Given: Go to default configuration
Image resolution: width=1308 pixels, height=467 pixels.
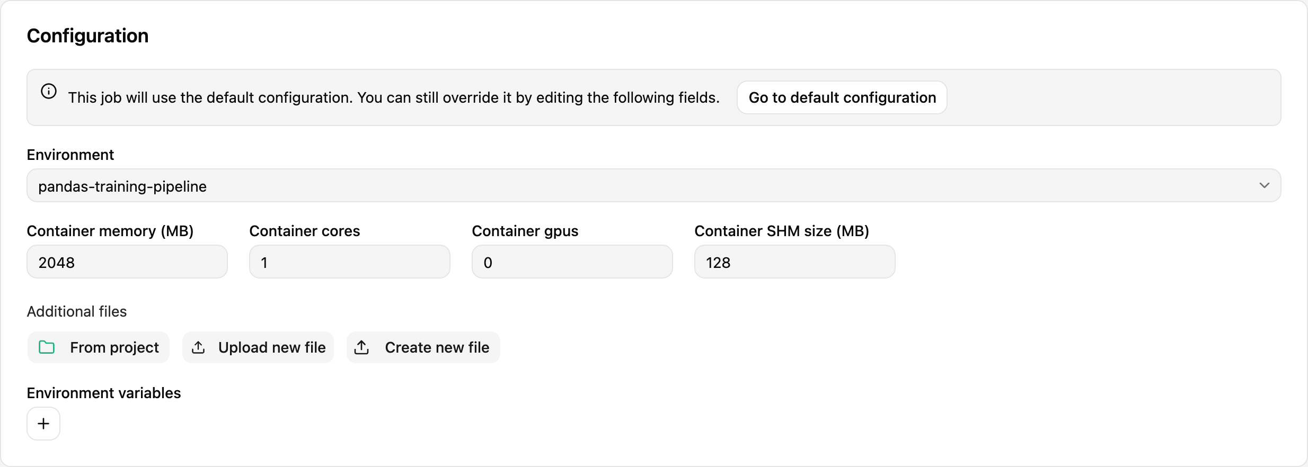Looking at the screenshot, I should 842,97.
